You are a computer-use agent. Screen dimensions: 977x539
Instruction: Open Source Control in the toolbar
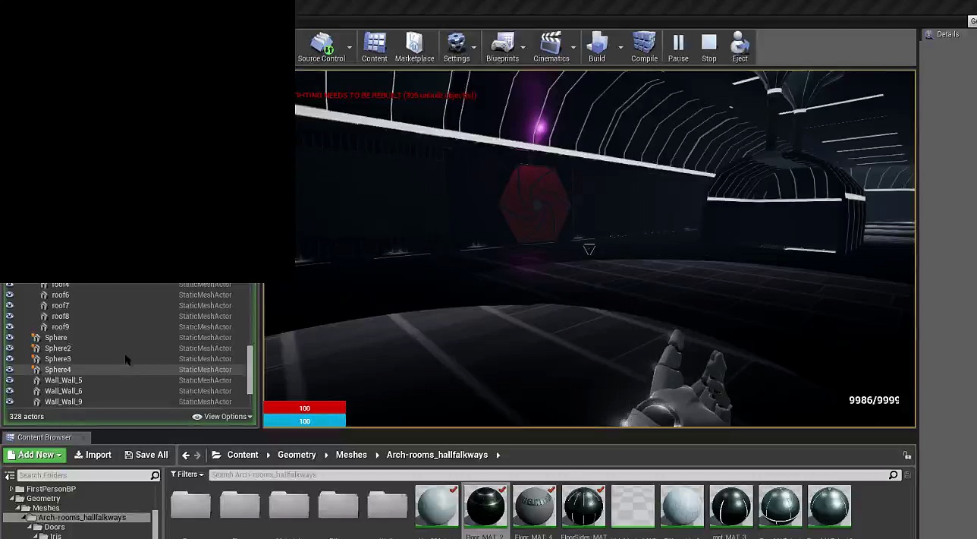click(321, 47)
